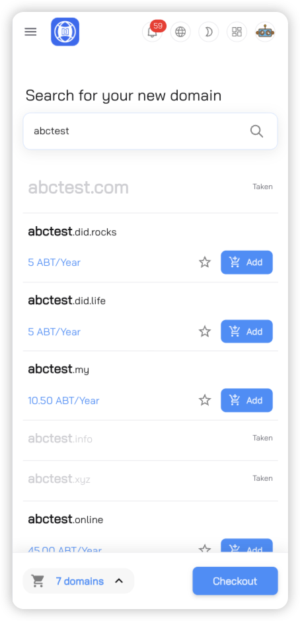300x621 pixels.
Task: Favorite abctest.did.life with the star
Action: point(205,331)
